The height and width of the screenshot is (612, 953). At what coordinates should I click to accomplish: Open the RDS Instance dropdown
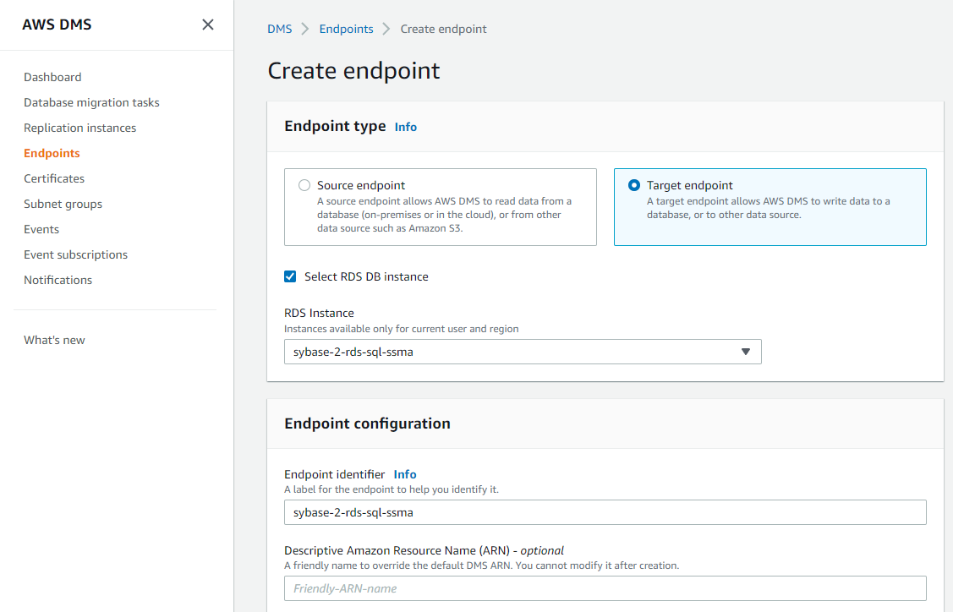[x=522, y=352]
